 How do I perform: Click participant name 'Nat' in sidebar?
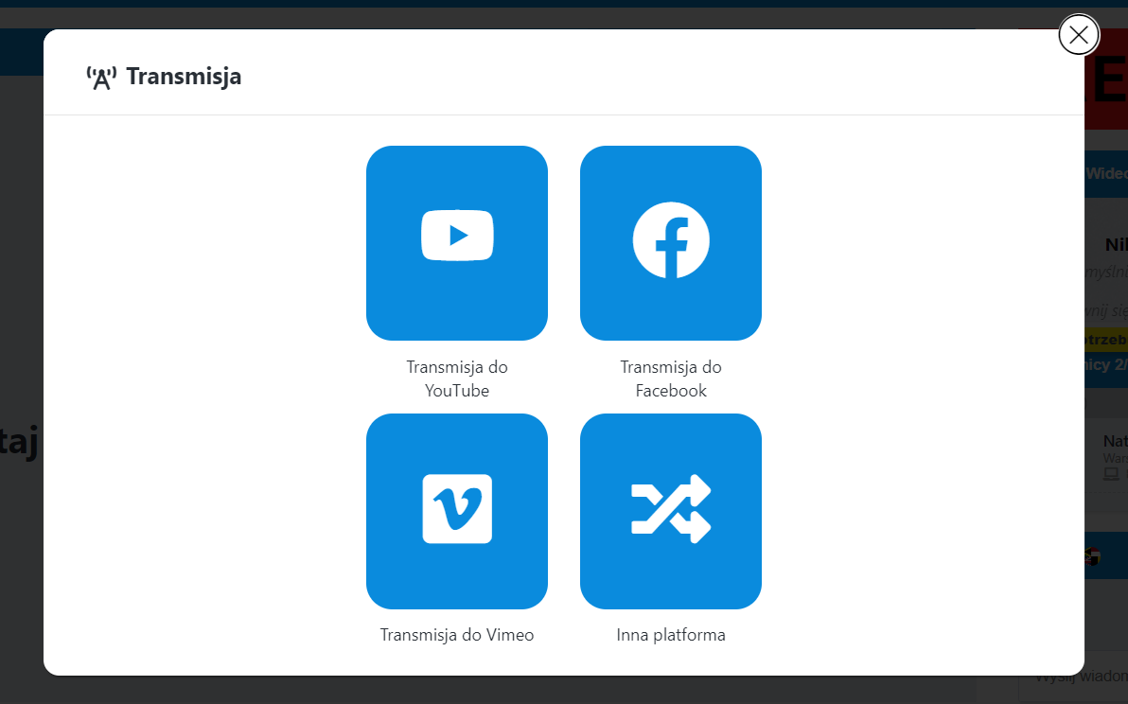(x=1115, y=441)
